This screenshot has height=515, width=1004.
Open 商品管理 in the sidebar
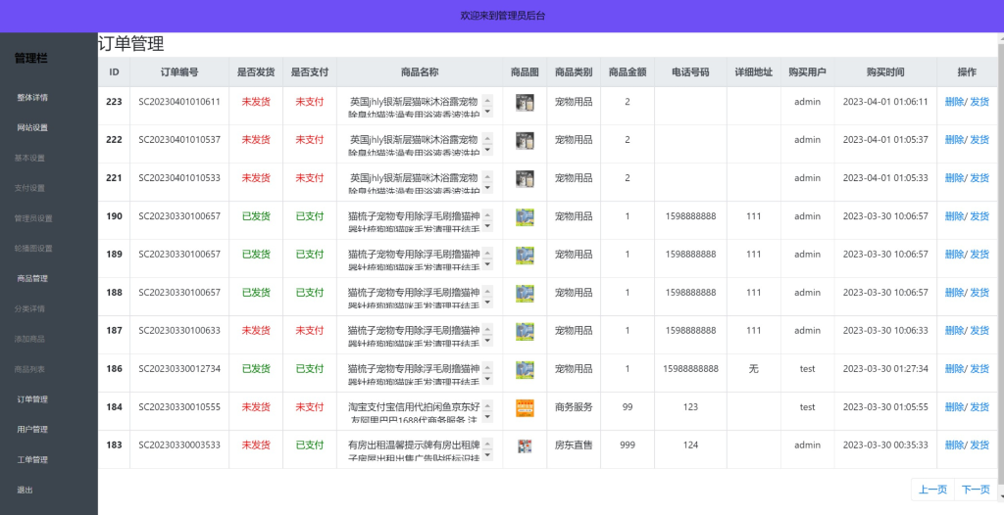[x=32, y=278]
